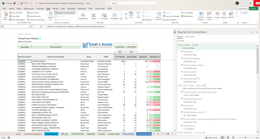
Task: Click the Share button
Action: tap(254, 9)
